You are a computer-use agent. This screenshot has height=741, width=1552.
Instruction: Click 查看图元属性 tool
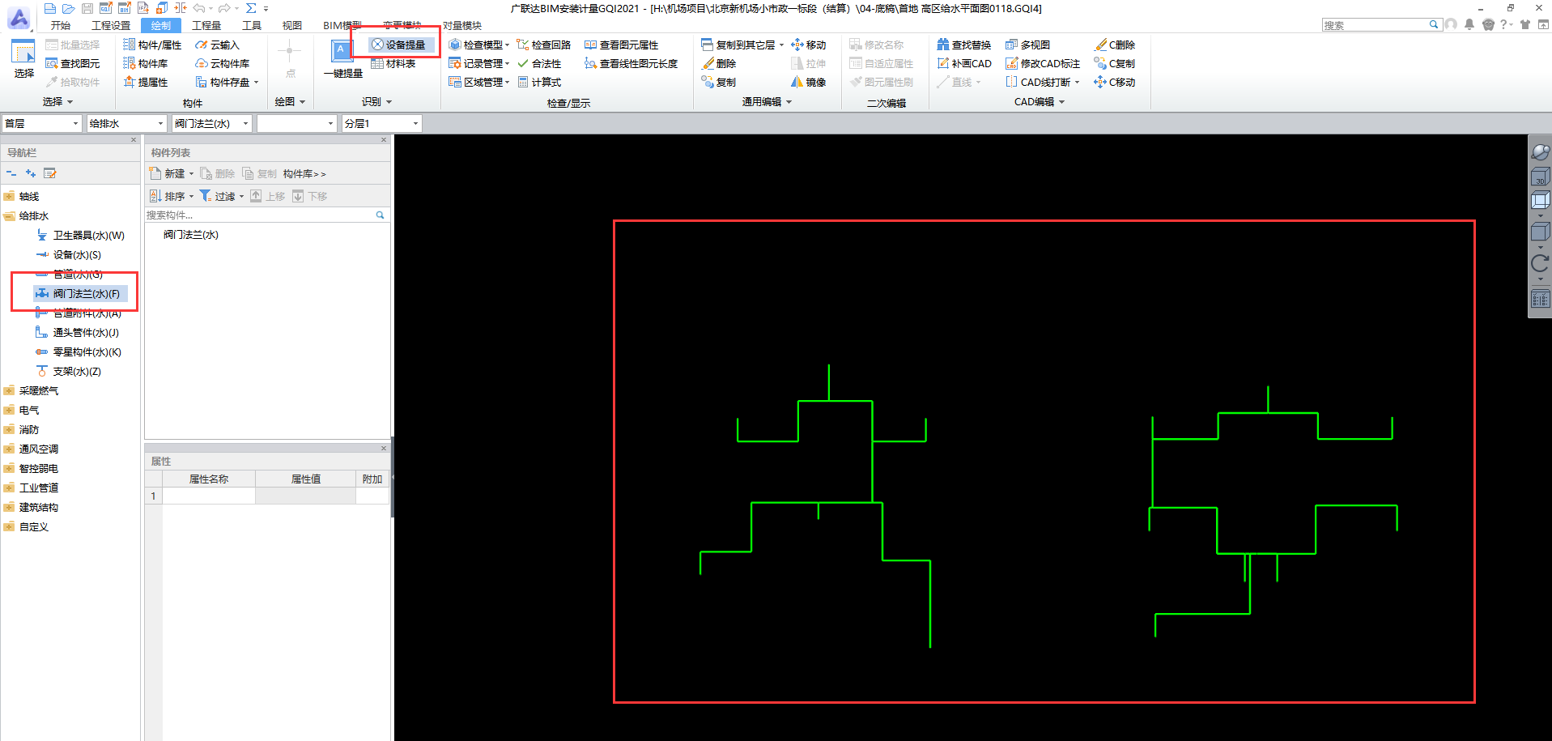point(621,45)
